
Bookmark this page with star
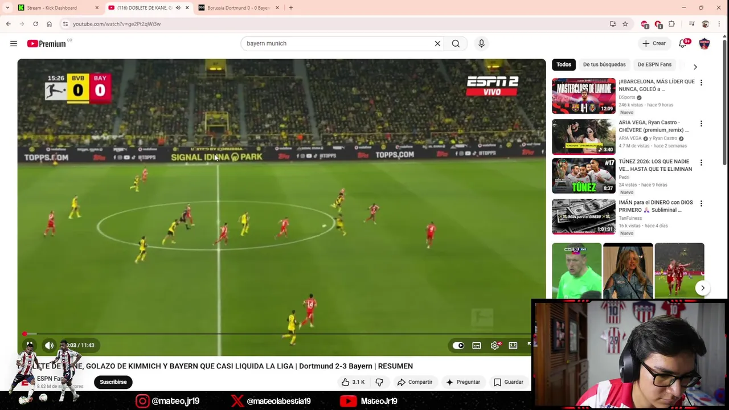(625, 24)
